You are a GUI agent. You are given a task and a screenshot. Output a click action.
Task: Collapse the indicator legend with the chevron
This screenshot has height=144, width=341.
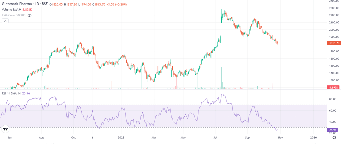[x=5, y=21]
